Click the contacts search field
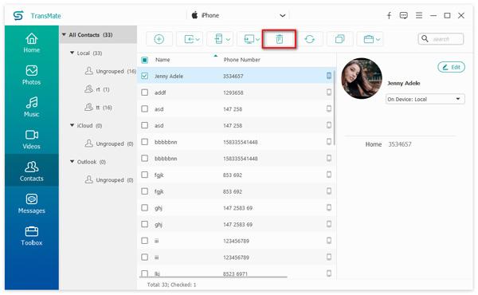The height and width of the screenshot is (295, 478). pyautogui.click(x=441, y=39)
